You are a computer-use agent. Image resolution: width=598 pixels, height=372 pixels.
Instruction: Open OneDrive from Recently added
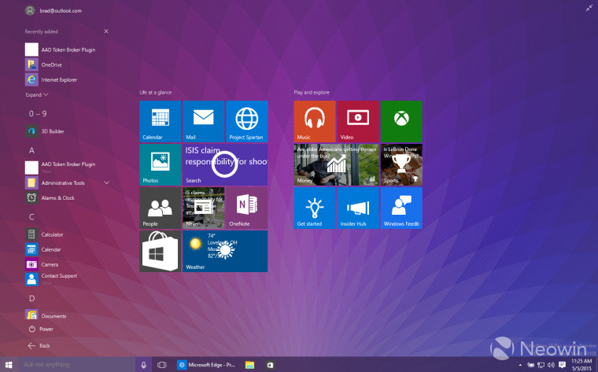pyautogui.click(x=43, y=64)
